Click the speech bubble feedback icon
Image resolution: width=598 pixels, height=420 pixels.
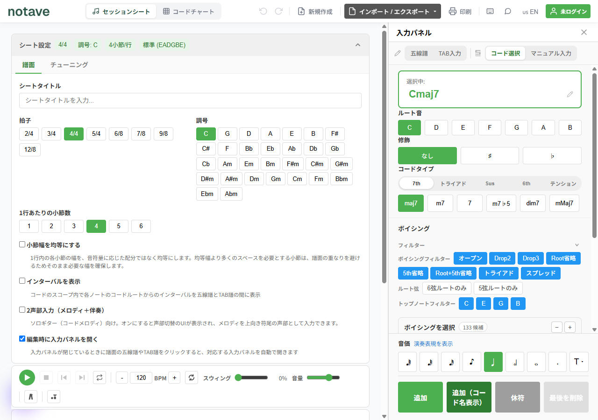click(508, 12)
